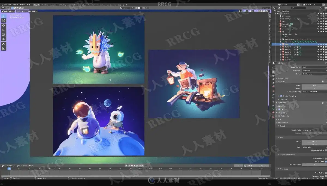Open the Object Mode dropdown
This screenshot has width=327, height=186.
8,11
